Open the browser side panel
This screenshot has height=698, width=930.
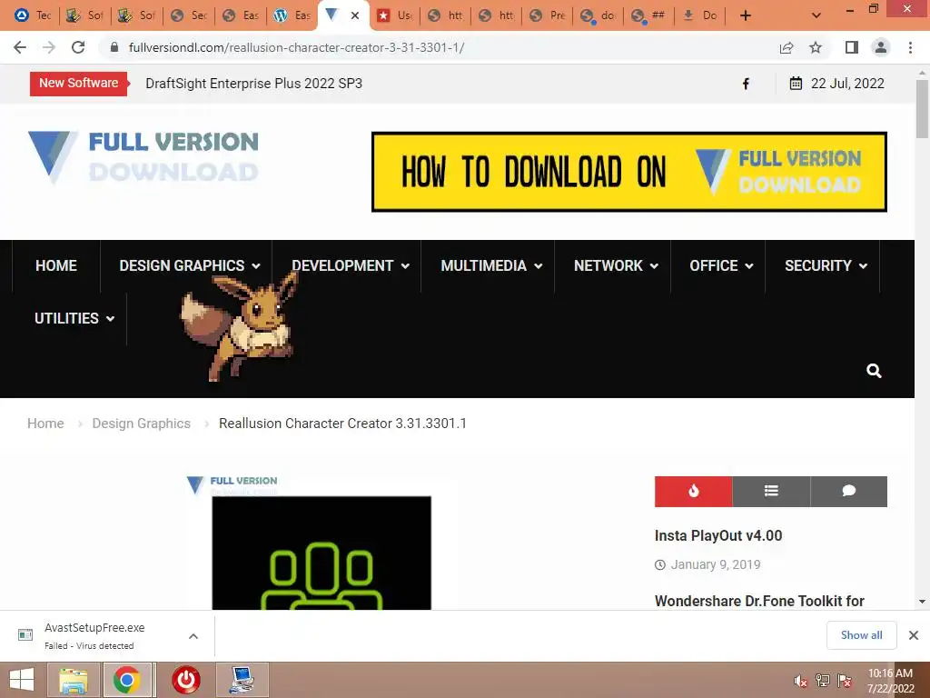click(852, 47)
